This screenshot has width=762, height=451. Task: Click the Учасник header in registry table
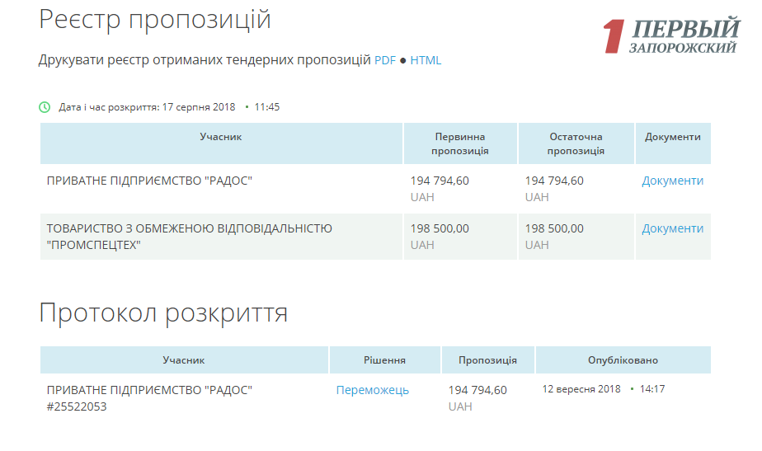click(x=221, y=137)
